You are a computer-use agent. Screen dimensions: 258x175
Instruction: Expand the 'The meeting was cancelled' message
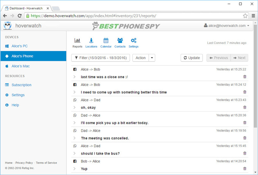click(x=74, y=138)
